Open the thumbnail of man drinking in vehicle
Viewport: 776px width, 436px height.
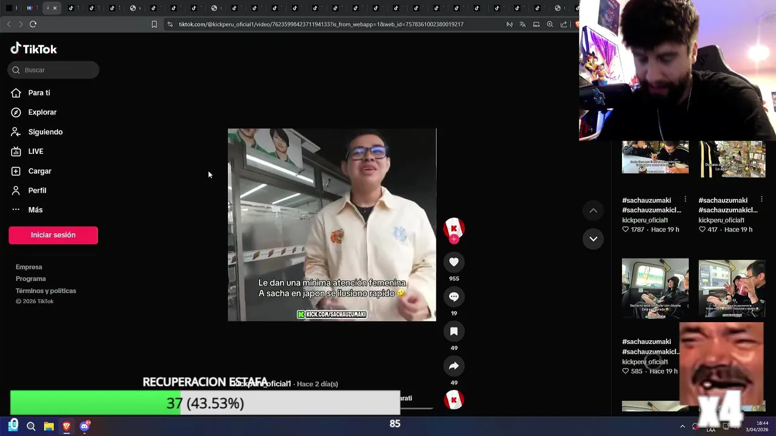coord(732,288)
